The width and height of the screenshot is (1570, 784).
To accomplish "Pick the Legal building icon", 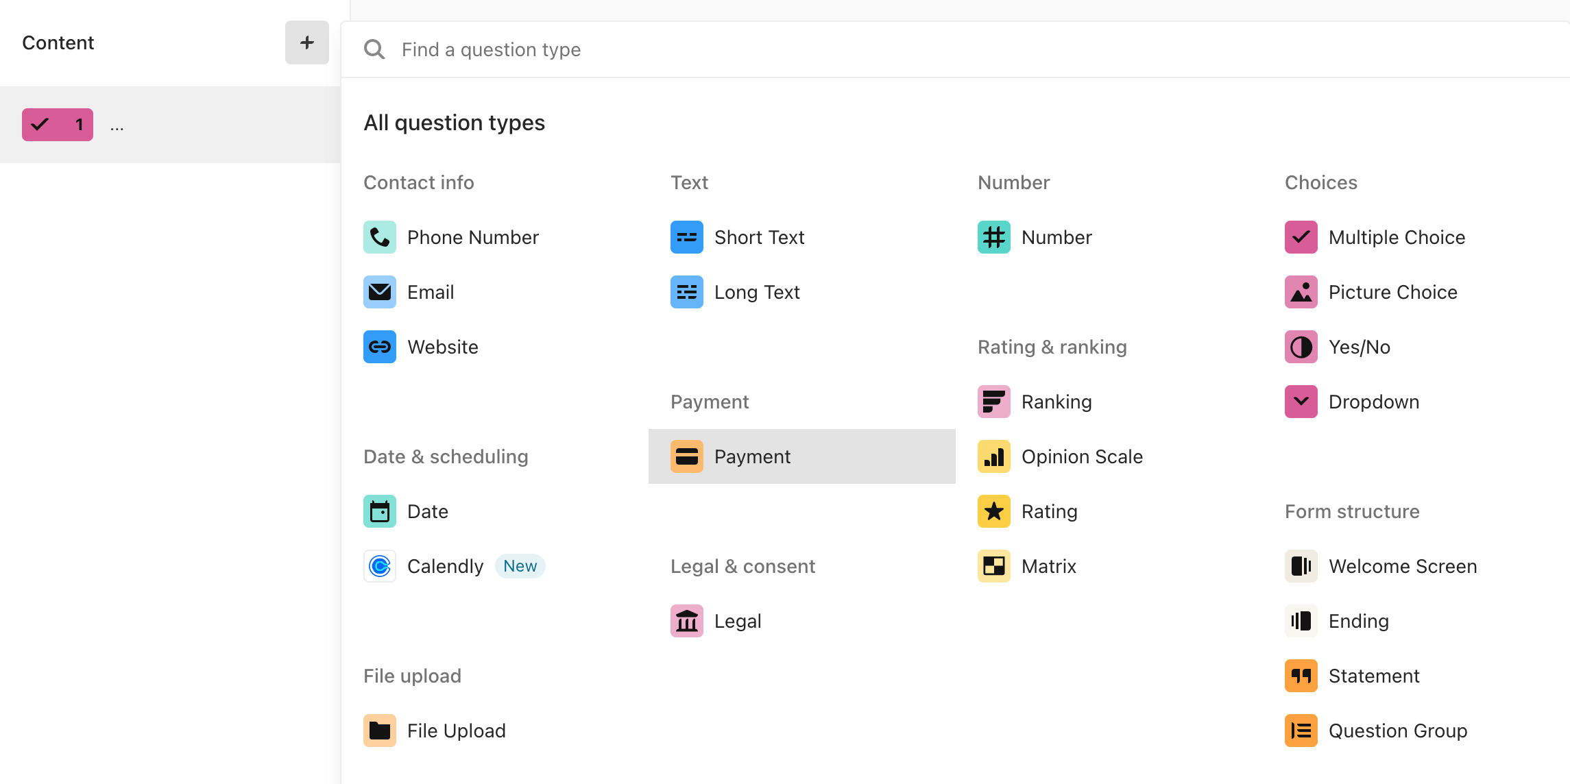I will (686, 621).
